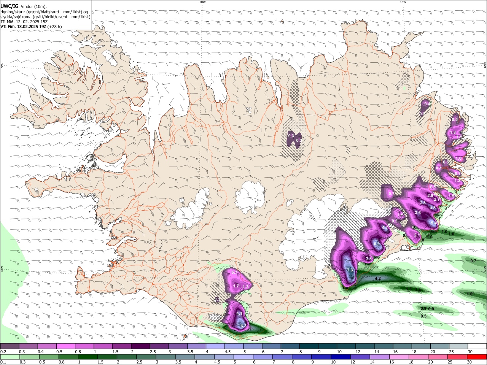This screenshot has width=487, height=365.
Task: Click the light pink 16 swatch in the lower legend
Action: (x=399, y=357)
